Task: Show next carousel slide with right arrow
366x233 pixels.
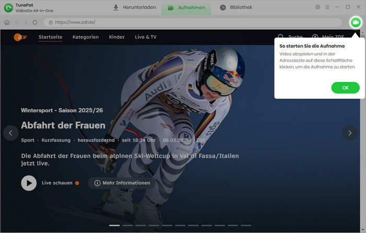Action: point(350,133)
